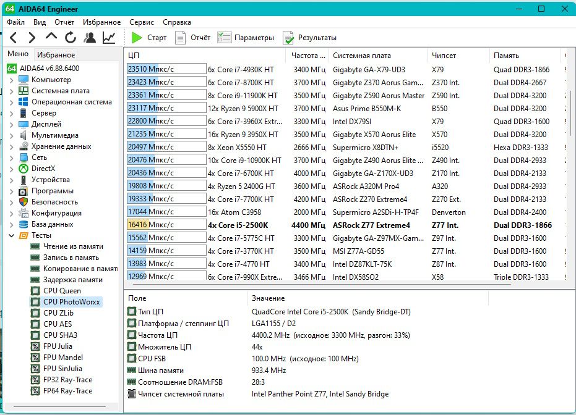This screenshot has height=415, width=576.
Task: Click the back navigation arrow
Action: tap(14, 38)
